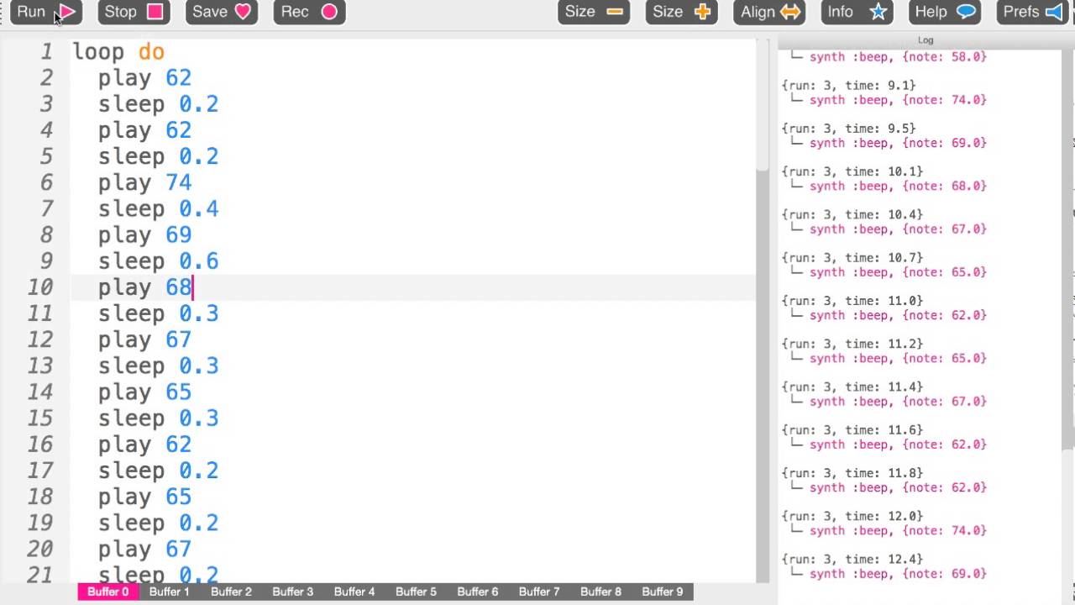Click 'play 65' on line 18
Screen dimensions: 1075x605
[x=144, y=497]
